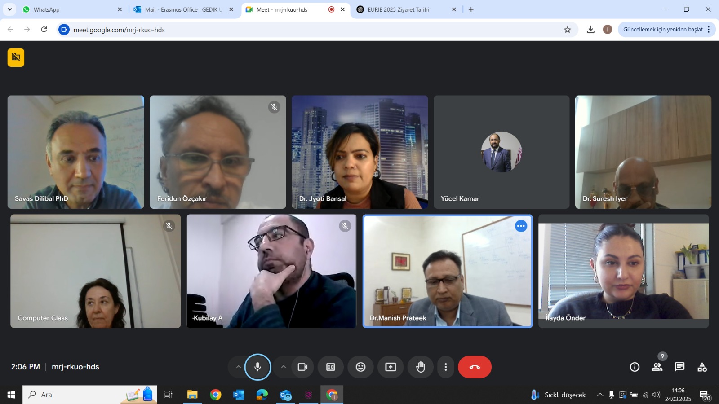The width and height of the screenshot is (719, 404).
Task: Open more options three-dot menu in call bar
Action: click(x=445, y=367)
